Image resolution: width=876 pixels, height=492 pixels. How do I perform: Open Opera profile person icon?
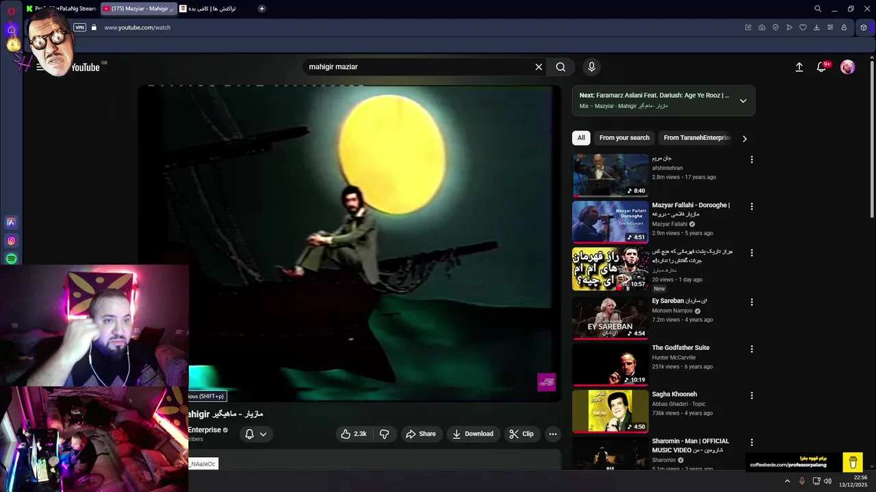pyautogui.click(x=844, y=27)
